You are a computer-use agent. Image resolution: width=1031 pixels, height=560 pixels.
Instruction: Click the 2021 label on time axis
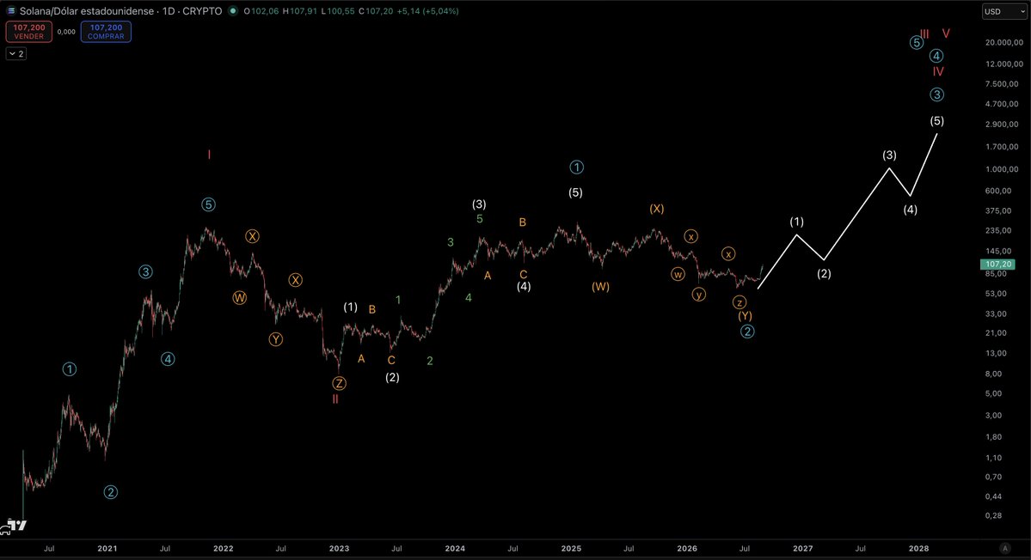107,548
